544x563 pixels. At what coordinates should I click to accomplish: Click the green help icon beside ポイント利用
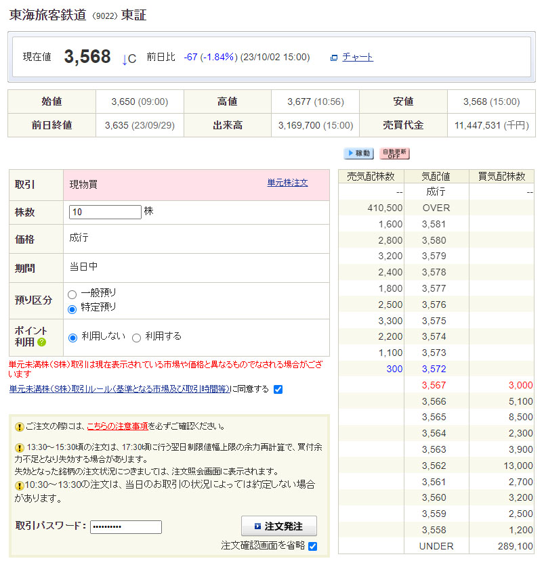tap(41, 342)
